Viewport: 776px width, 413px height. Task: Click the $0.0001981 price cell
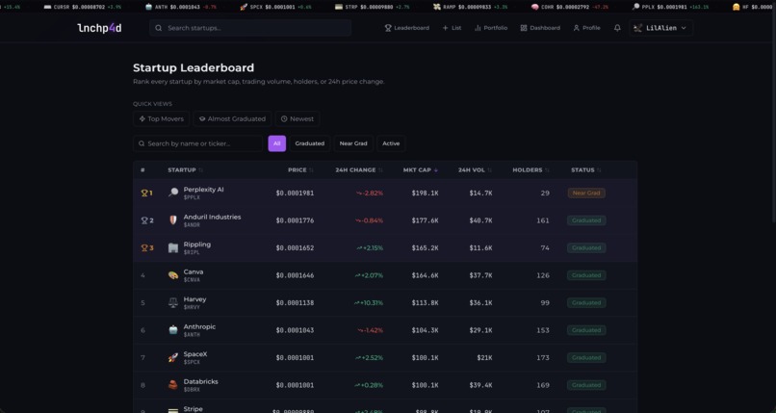[x=295, y=193]
